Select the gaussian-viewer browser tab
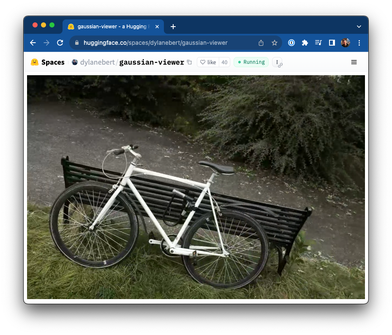 pyautogui.click(x=111, y=26)
